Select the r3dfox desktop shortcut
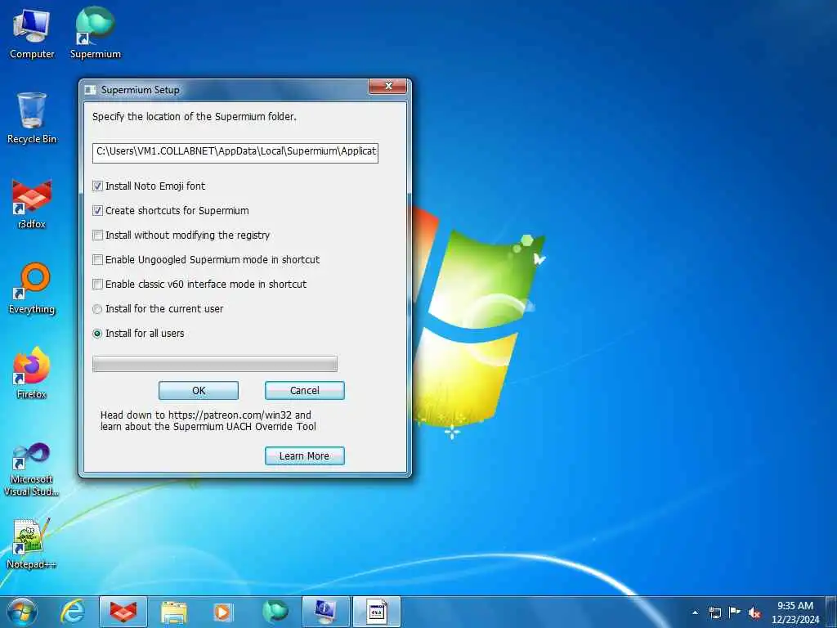The height and width of the screenshot is (628, 837). click(x=32, y=204)
